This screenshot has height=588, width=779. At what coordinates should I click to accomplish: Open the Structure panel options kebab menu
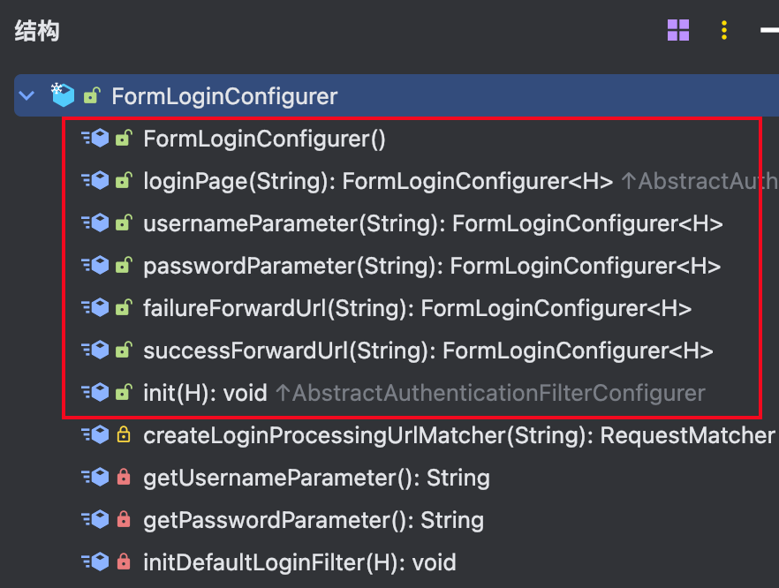[x=723, y=29]
